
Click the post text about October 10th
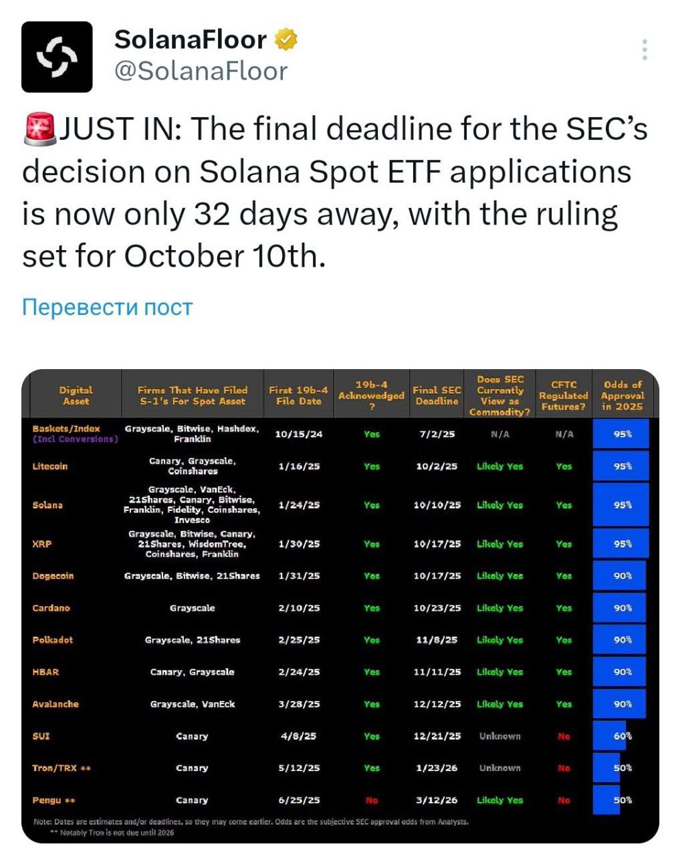334,193
